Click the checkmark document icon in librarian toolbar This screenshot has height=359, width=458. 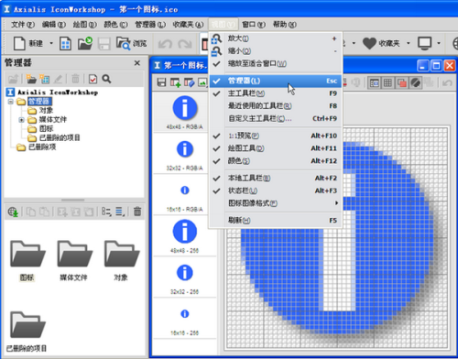(x=93, y=79)
